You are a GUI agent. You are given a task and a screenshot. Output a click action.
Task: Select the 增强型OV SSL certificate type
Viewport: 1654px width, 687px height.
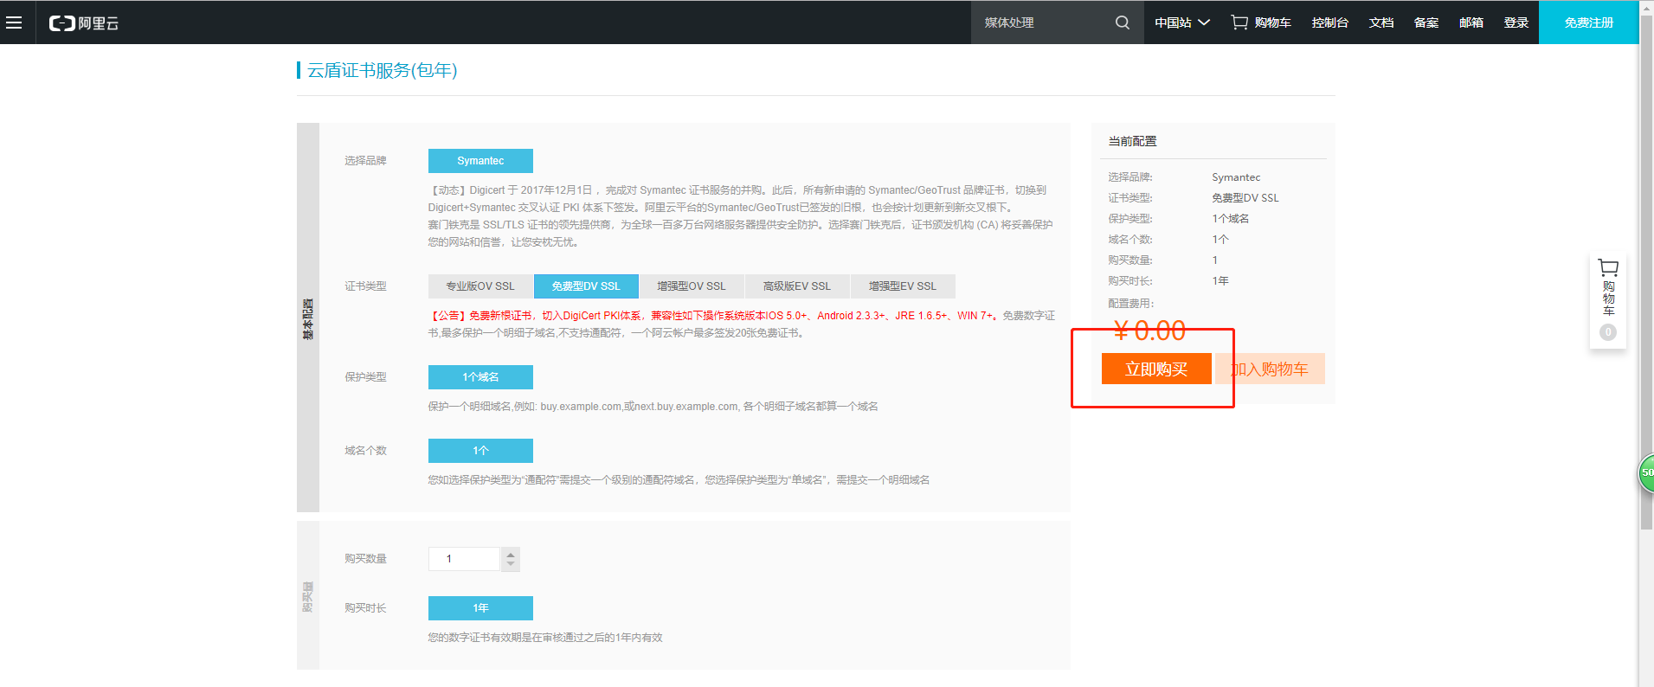click(x=691, y=286)
